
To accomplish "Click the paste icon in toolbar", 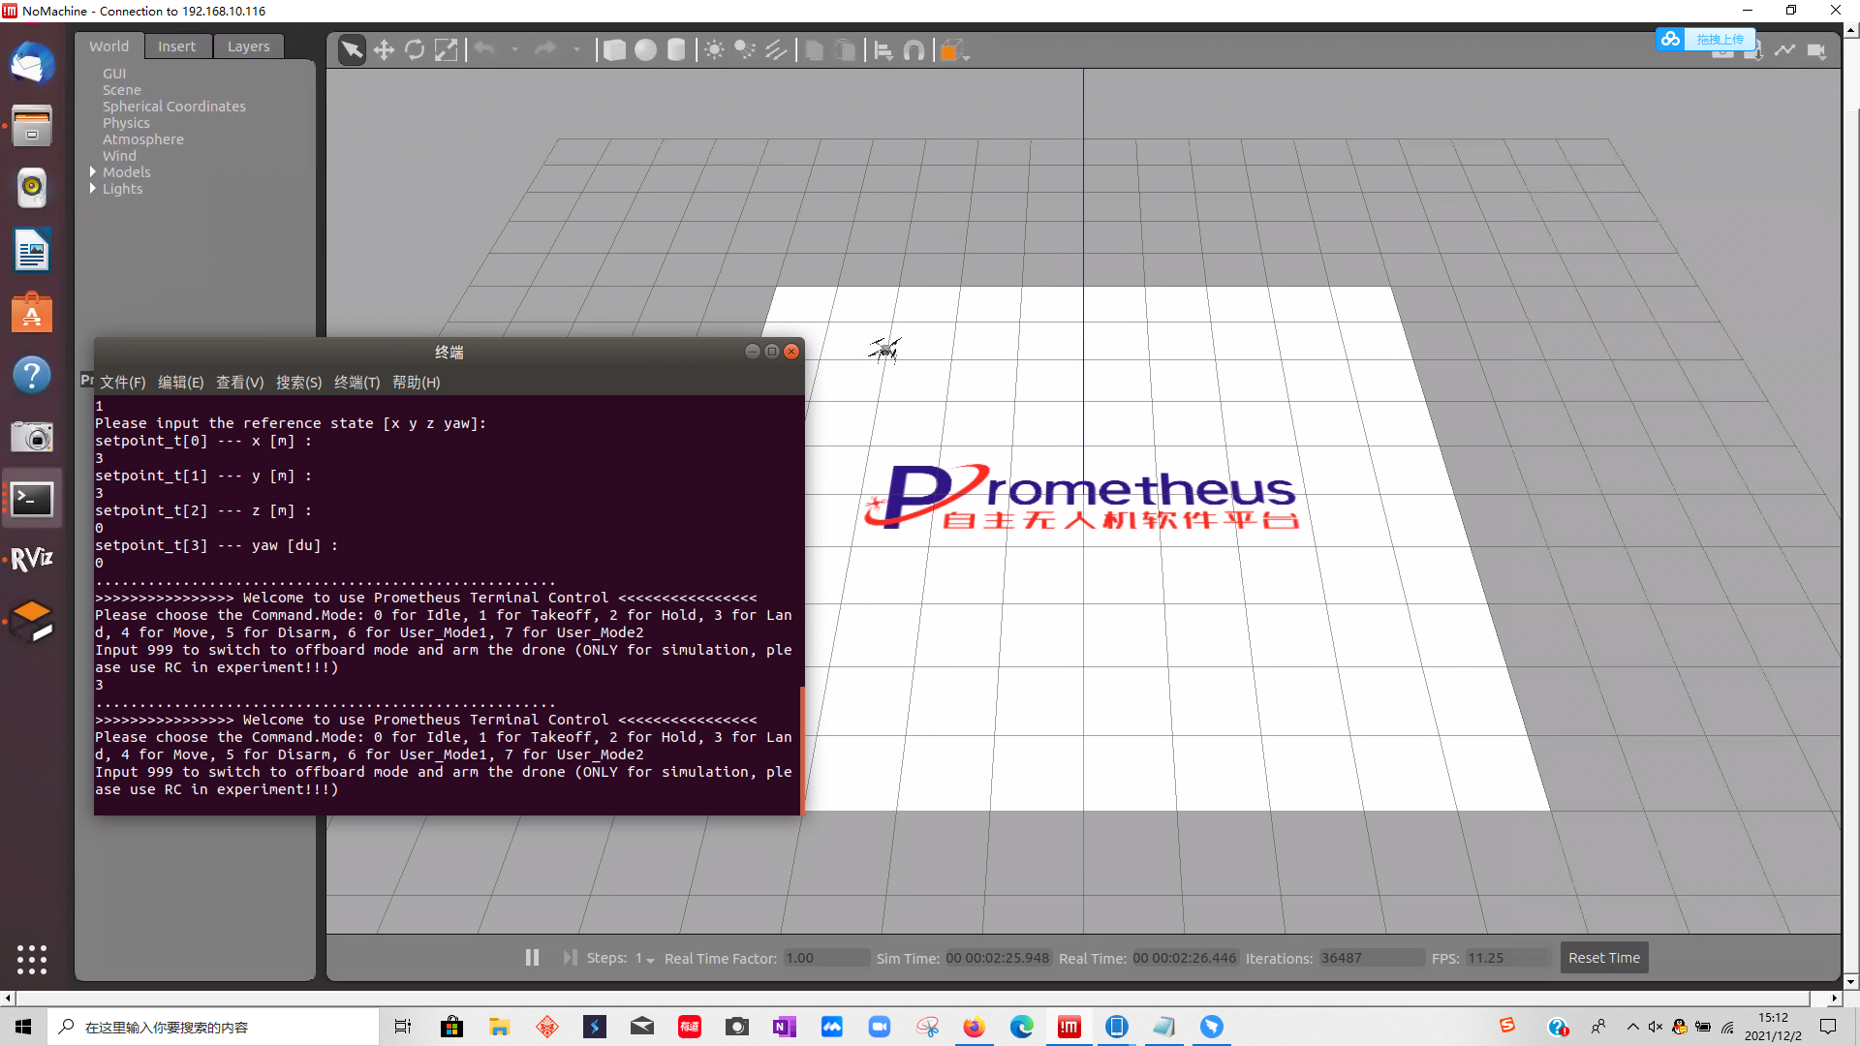I will (846, 50).
